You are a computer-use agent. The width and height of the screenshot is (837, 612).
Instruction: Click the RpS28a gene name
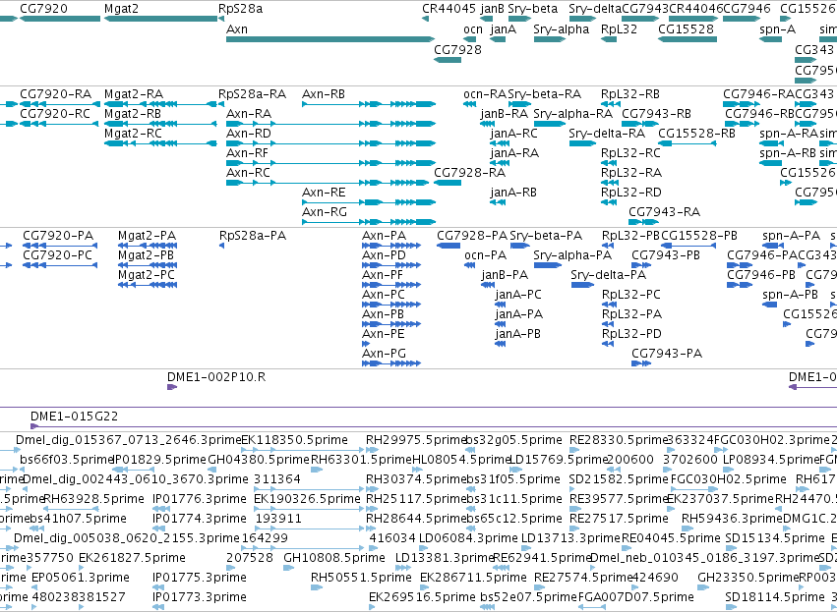click(240, 9)
